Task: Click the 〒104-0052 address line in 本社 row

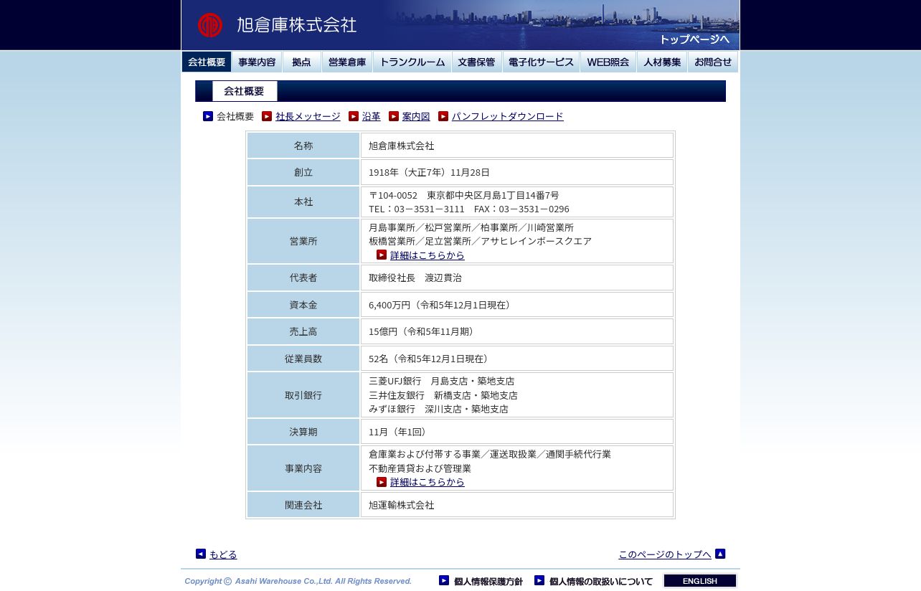Action: click(464, 195)
